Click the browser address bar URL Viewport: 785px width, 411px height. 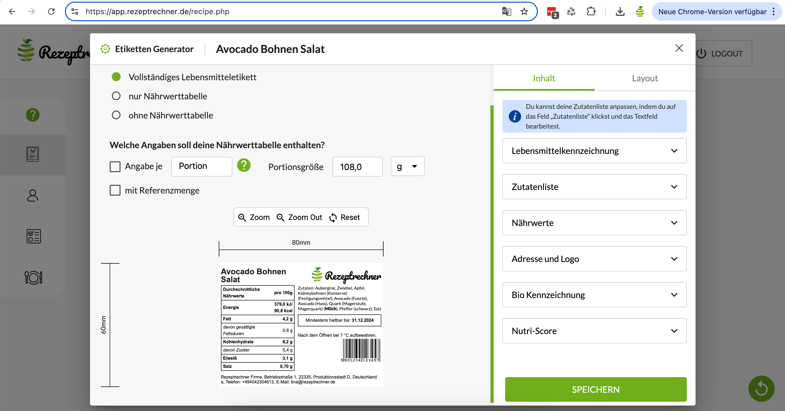(157, 11)
